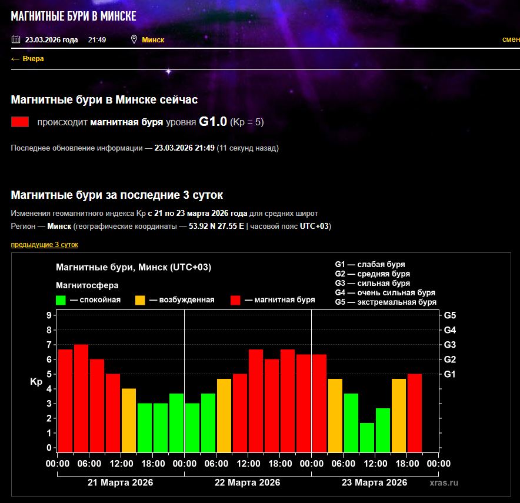520x503 pixels.
Task: Go to the Вчера previous day link
Action: point(28,59)
